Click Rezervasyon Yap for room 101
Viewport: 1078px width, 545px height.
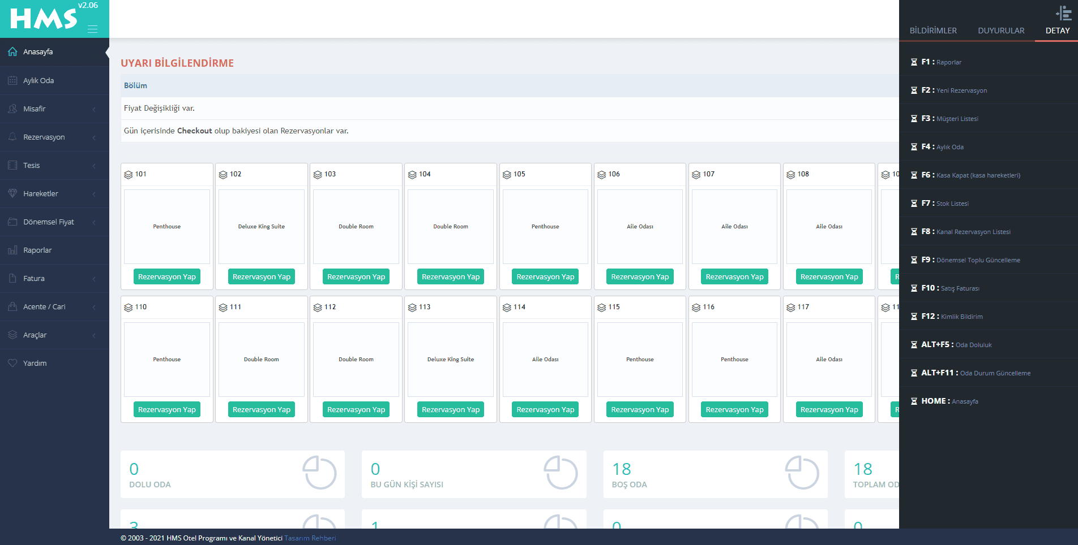167,276
